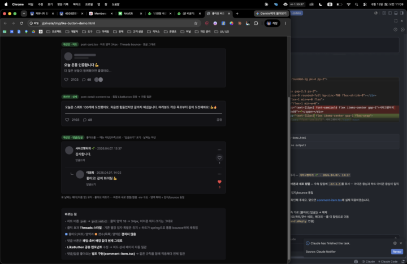
Task: Bookmark this page with the star icon
Action: (x=196, y=23)
